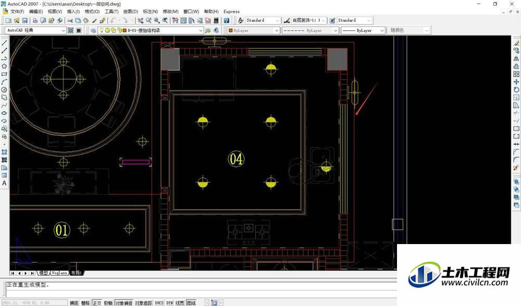Open the Properties palette icon
521x306 pixels.
click(x=175, y=21)
